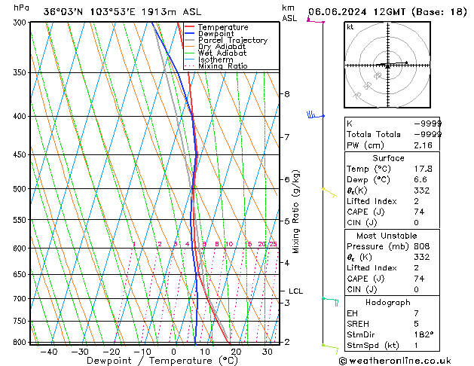
Task: Click the gray Parcel Trajectory legend line
Action: click(x=189, y=40)
